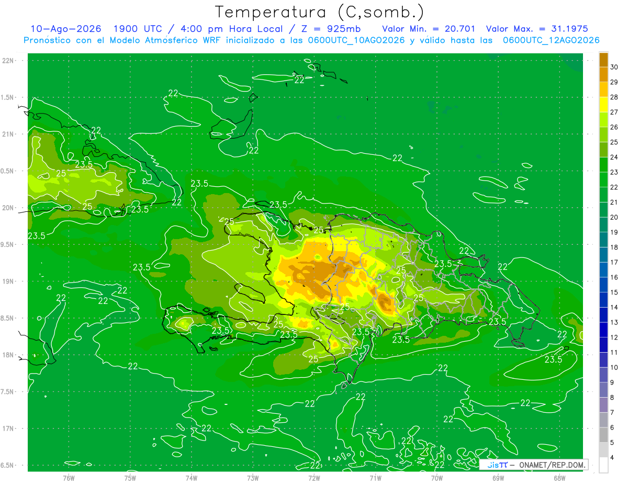The width and height of the screenshot is (628, 485).
Task: Click the '24' value on color scale
Action: coord(614,157)
